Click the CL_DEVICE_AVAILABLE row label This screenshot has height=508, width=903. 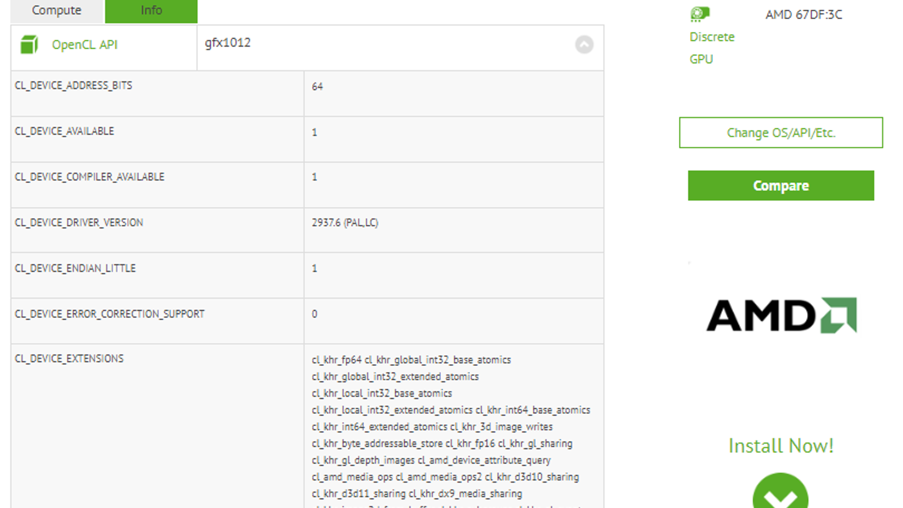(64, 132)
